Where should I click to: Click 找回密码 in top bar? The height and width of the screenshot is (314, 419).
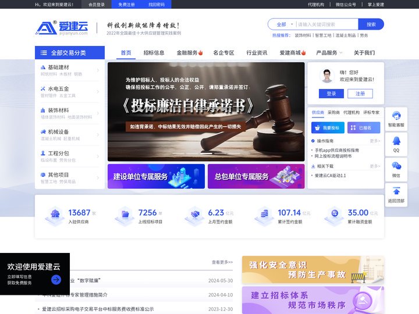pyautogui.click(x=157, y=4)
